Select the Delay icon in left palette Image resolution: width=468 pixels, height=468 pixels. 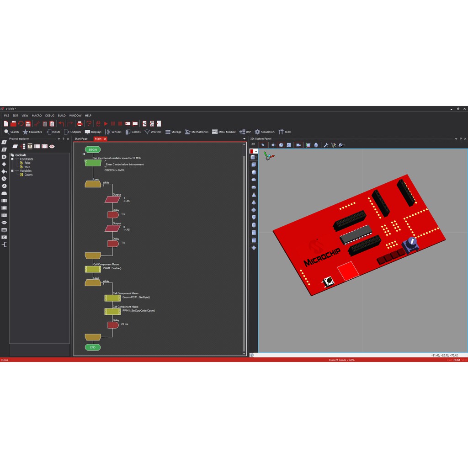point(4,157)
